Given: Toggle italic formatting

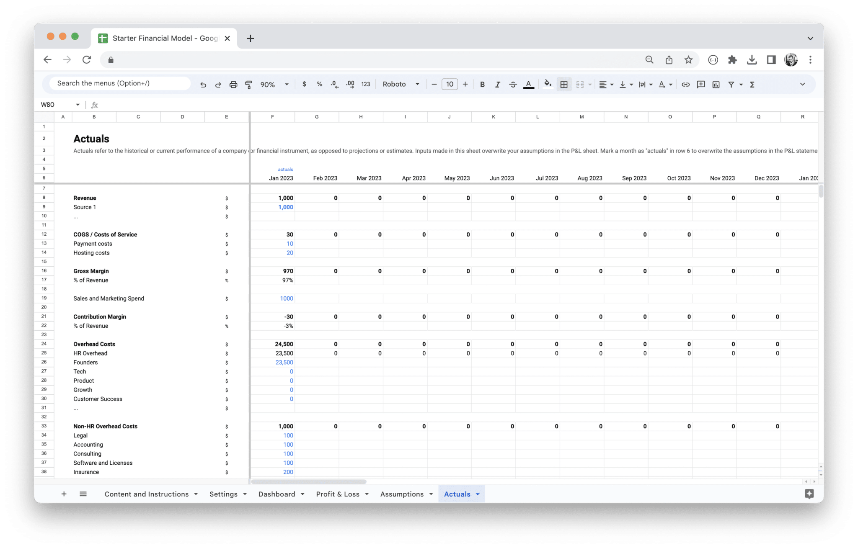Looking at the screenshot, I should point(497,84).
